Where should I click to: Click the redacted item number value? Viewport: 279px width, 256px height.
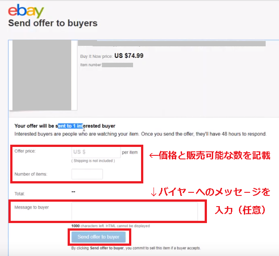click(x=117, y=65)
